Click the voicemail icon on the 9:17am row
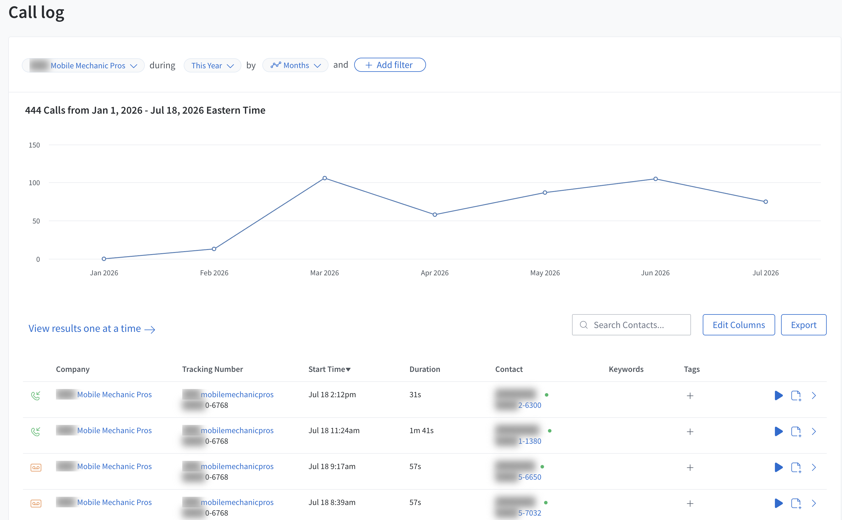This screenshot has height=520, width=842. (x=36, y=468)
